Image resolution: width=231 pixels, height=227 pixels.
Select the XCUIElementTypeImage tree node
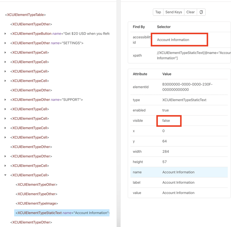pyautogui.click(x=37, y=203)
